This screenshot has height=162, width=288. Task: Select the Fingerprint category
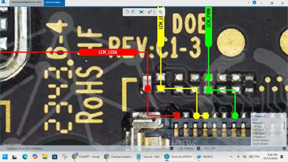click(259, 137)
